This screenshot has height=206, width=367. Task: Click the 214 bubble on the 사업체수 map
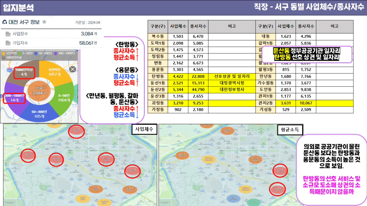click(x=56, y=159)
